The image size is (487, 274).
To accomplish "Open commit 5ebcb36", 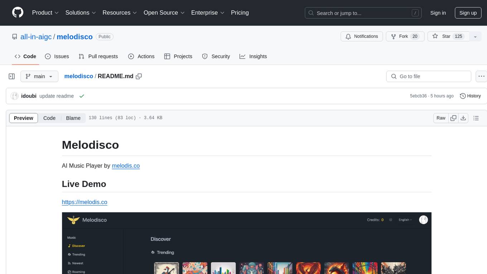I will [418, 96].
